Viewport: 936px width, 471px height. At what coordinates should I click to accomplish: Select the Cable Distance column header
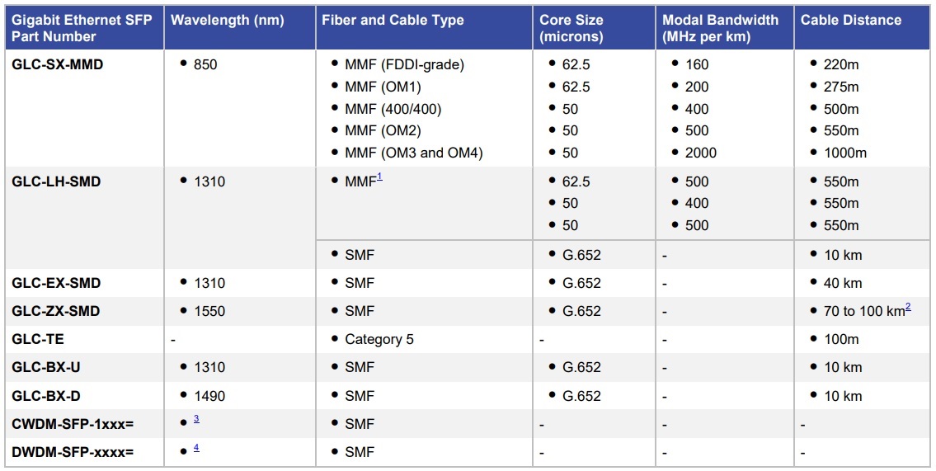(850, 21)
